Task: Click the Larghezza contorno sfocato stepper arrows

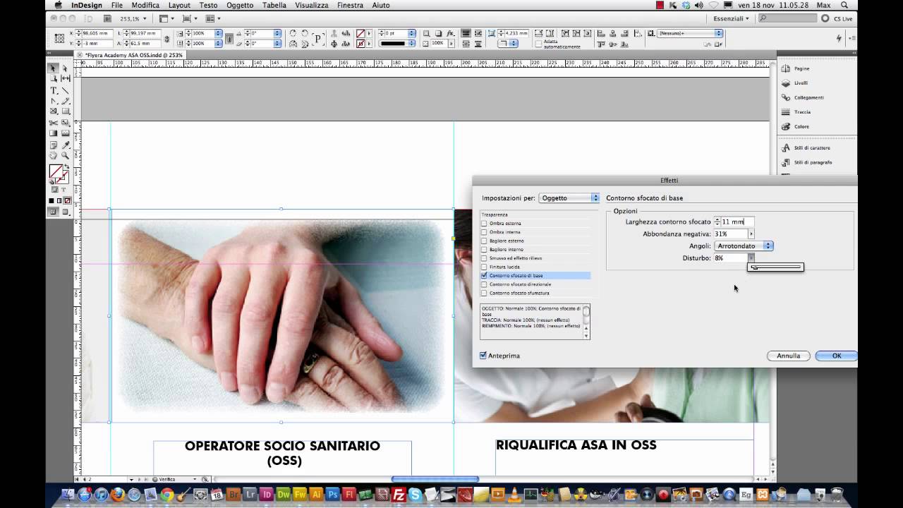Action: (x=717, y=222)
